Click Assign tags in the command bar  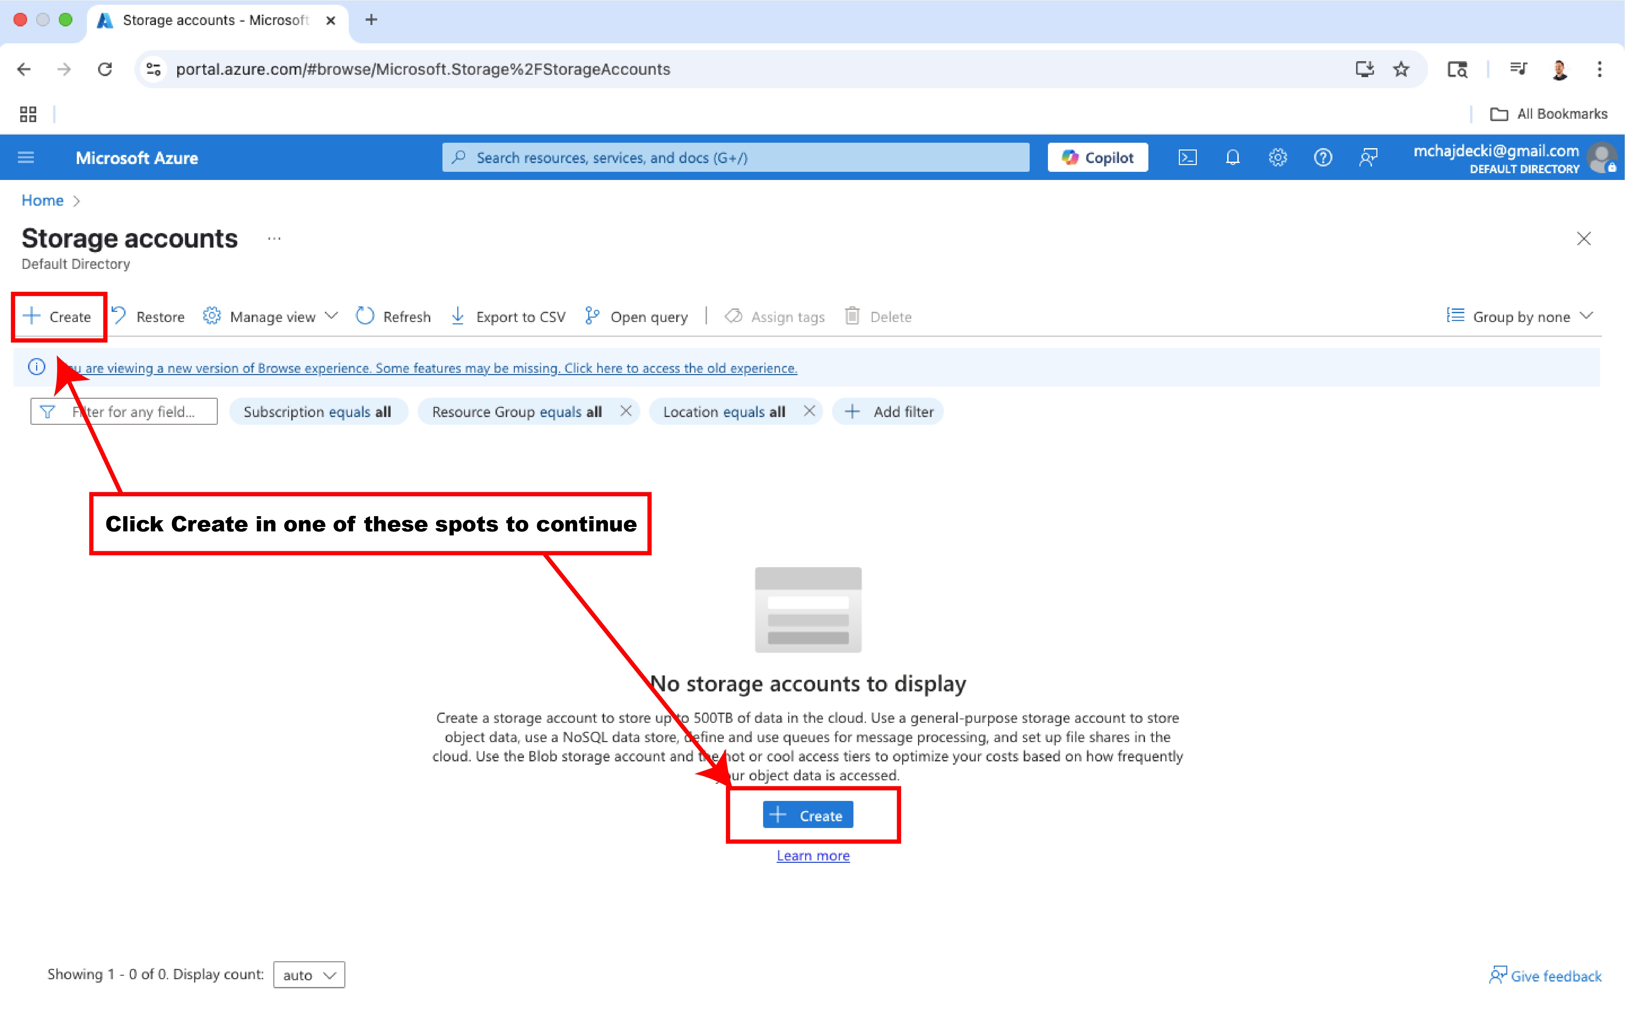(x=775, y=316)
